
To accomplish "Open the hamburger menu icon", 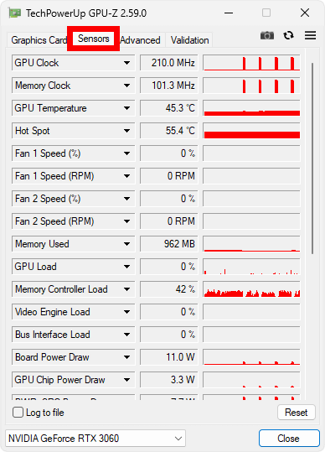I will 310,35.
